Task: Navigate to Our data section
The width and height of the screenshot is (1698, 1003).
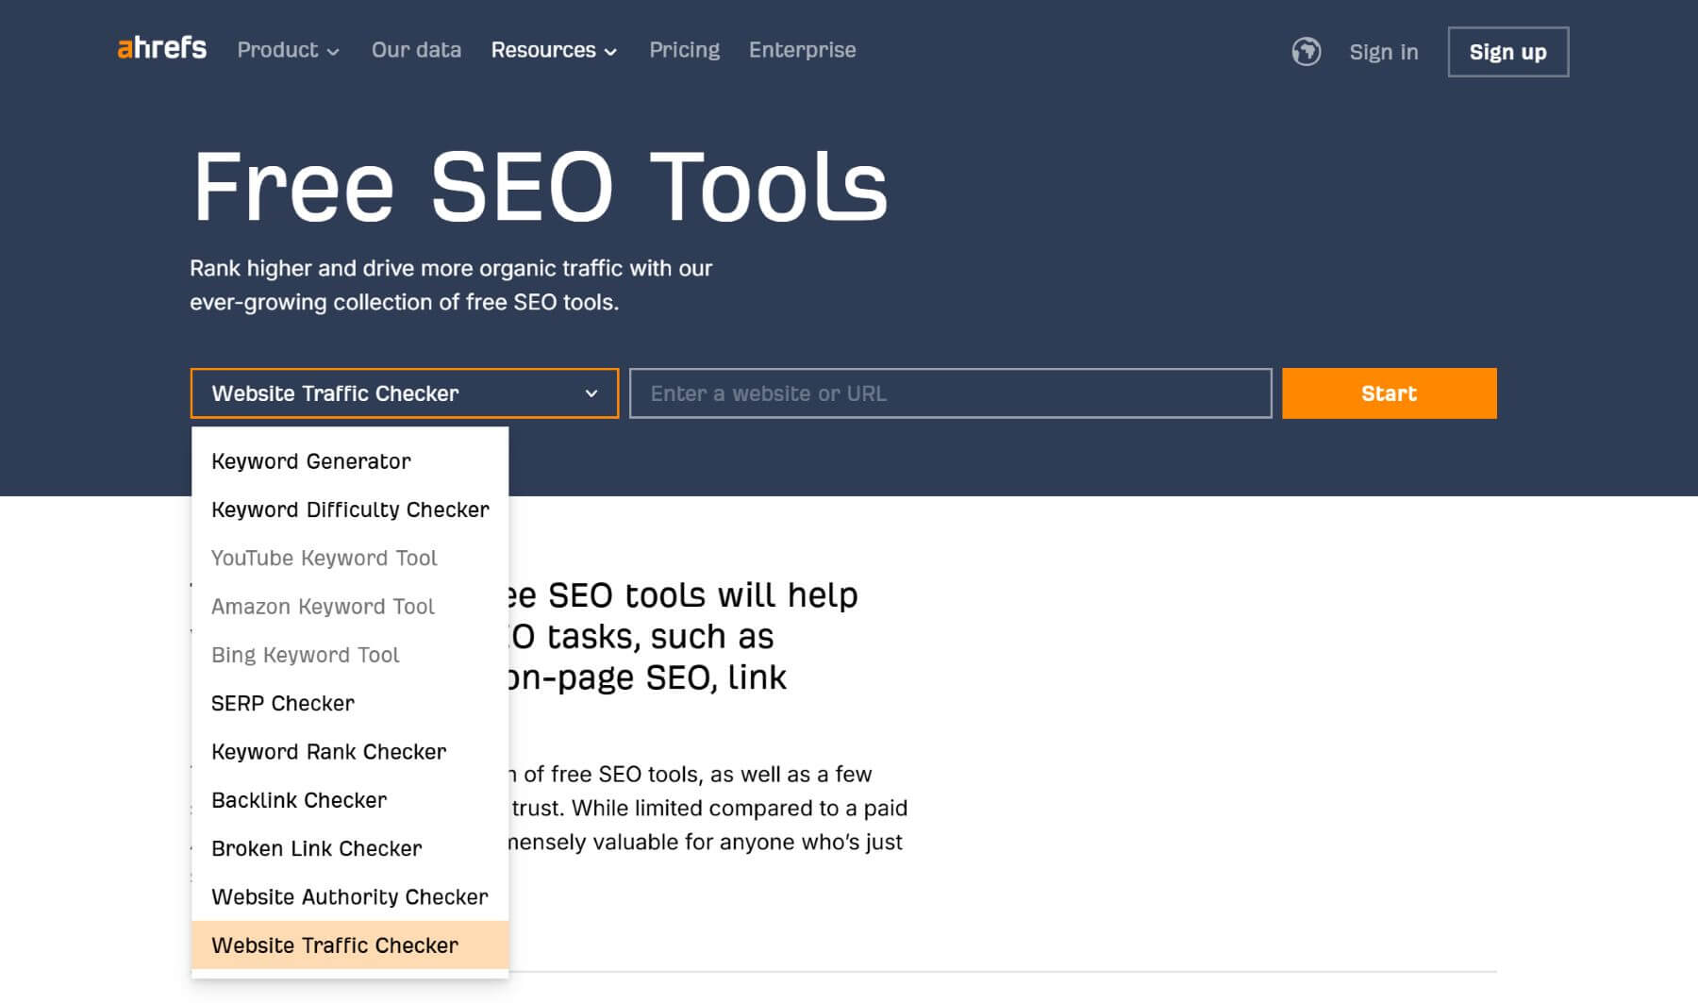Action: pyautogui.click(x=416, y=51)
